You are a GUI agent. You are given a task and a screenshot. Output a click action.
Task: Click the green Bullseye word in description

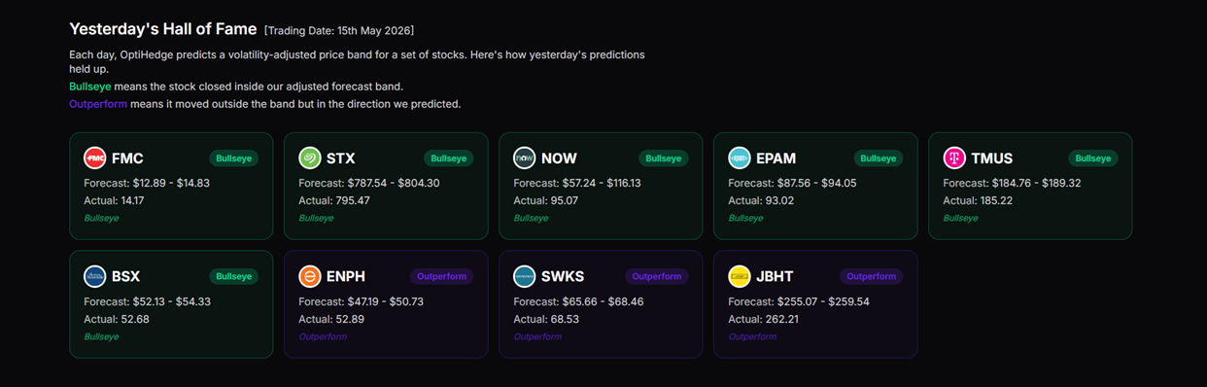tap(90, 87)
